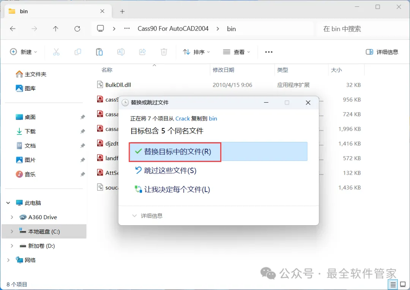Open the View (查看) dropdown
410x290 pixels.
coord(237,52)
